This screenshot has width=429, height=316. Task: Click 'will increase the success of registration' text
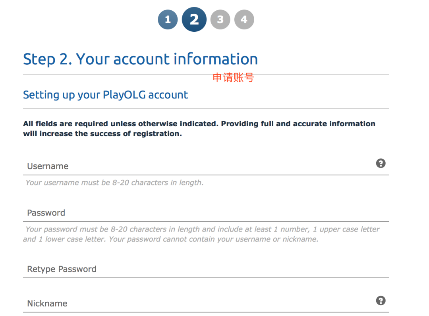[102, 134]
